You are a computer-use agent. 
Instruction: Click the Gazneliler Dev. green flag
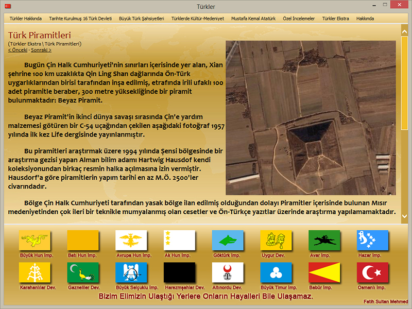(83, 272)
